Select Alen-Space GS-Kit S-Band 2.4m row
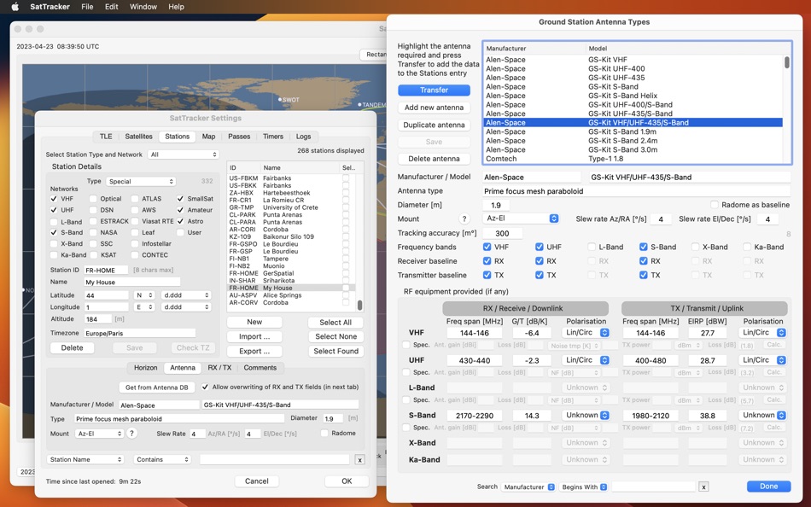811x507 pixels. (633, 141)
